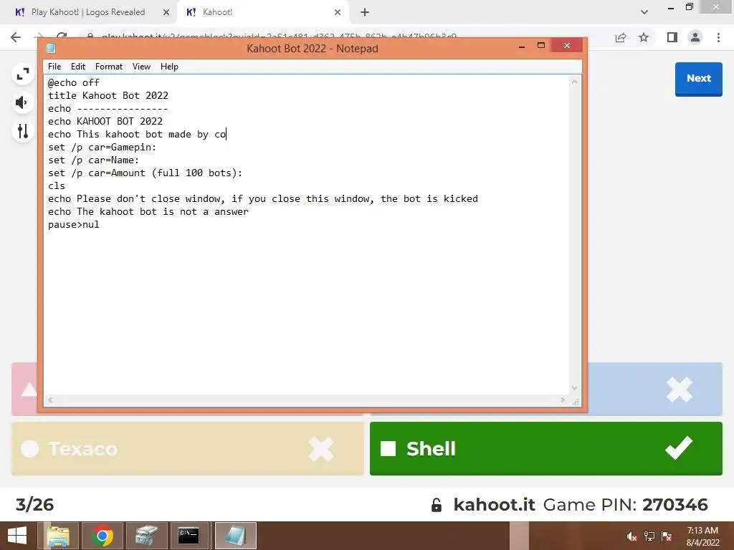Click the Game PIN 270346 text
The height and width of the screenshot is (550, 734).
coord(625,505)
